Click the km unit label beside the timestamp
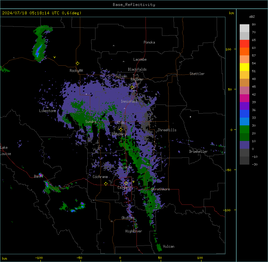 232,13
